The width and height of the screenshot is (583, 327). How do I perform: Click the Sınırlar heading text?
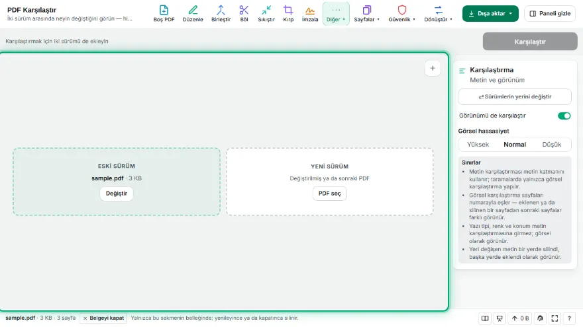pyautogui.click(x=471, y=163)
